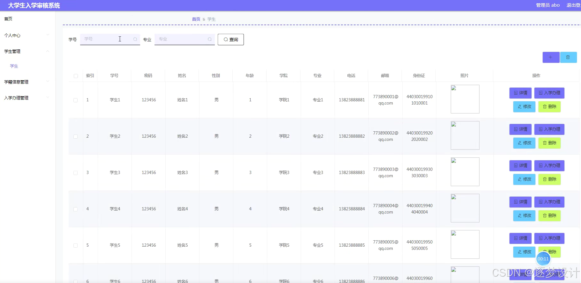Click 修改 for row 学生1
The image size is (581, 283).
tap(524, 107)
